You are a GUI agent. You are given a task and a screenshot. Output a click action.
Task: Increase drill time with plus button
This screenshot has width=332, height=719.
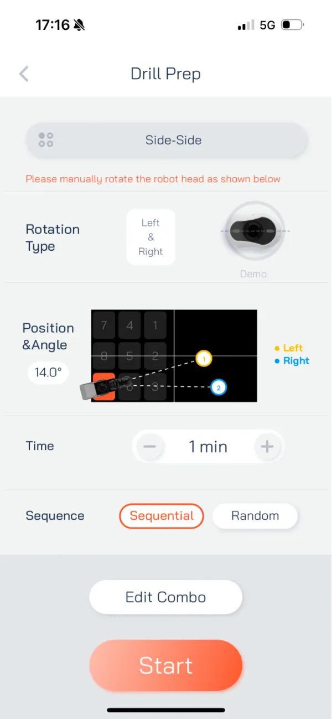267,447
